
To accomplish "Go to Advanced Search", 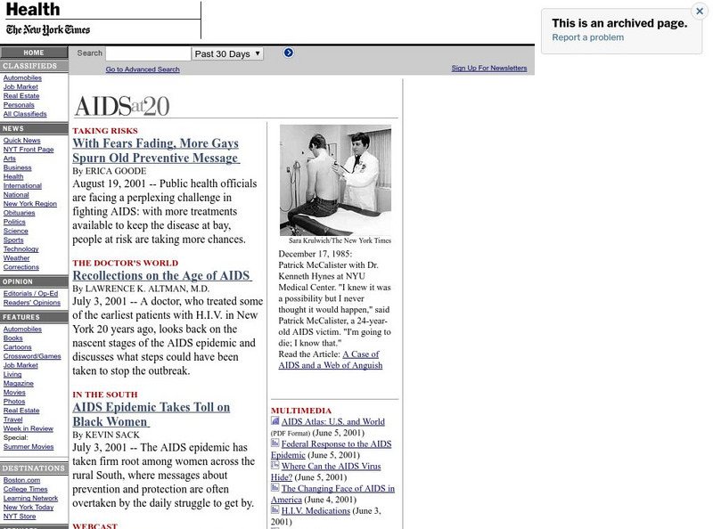I will pos(143,69).
